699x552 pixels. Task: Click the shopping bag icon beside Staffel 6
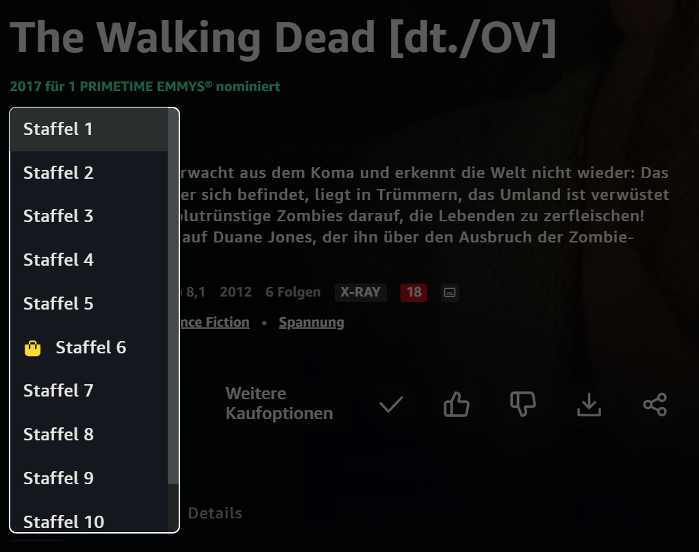[33, 348]
